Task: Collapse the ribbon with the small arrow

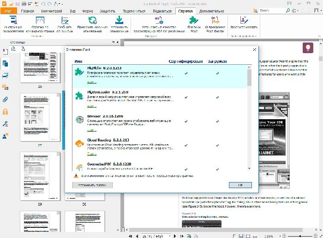Action: 319,37
